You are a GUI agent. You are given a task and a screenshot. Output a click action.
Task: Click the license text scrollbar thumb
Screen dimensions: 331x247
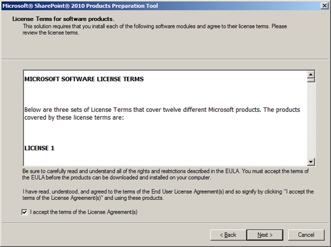[311, 80]
